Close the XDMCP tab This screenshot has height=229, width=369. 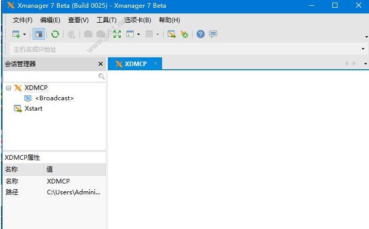click(x=155, y=64)
